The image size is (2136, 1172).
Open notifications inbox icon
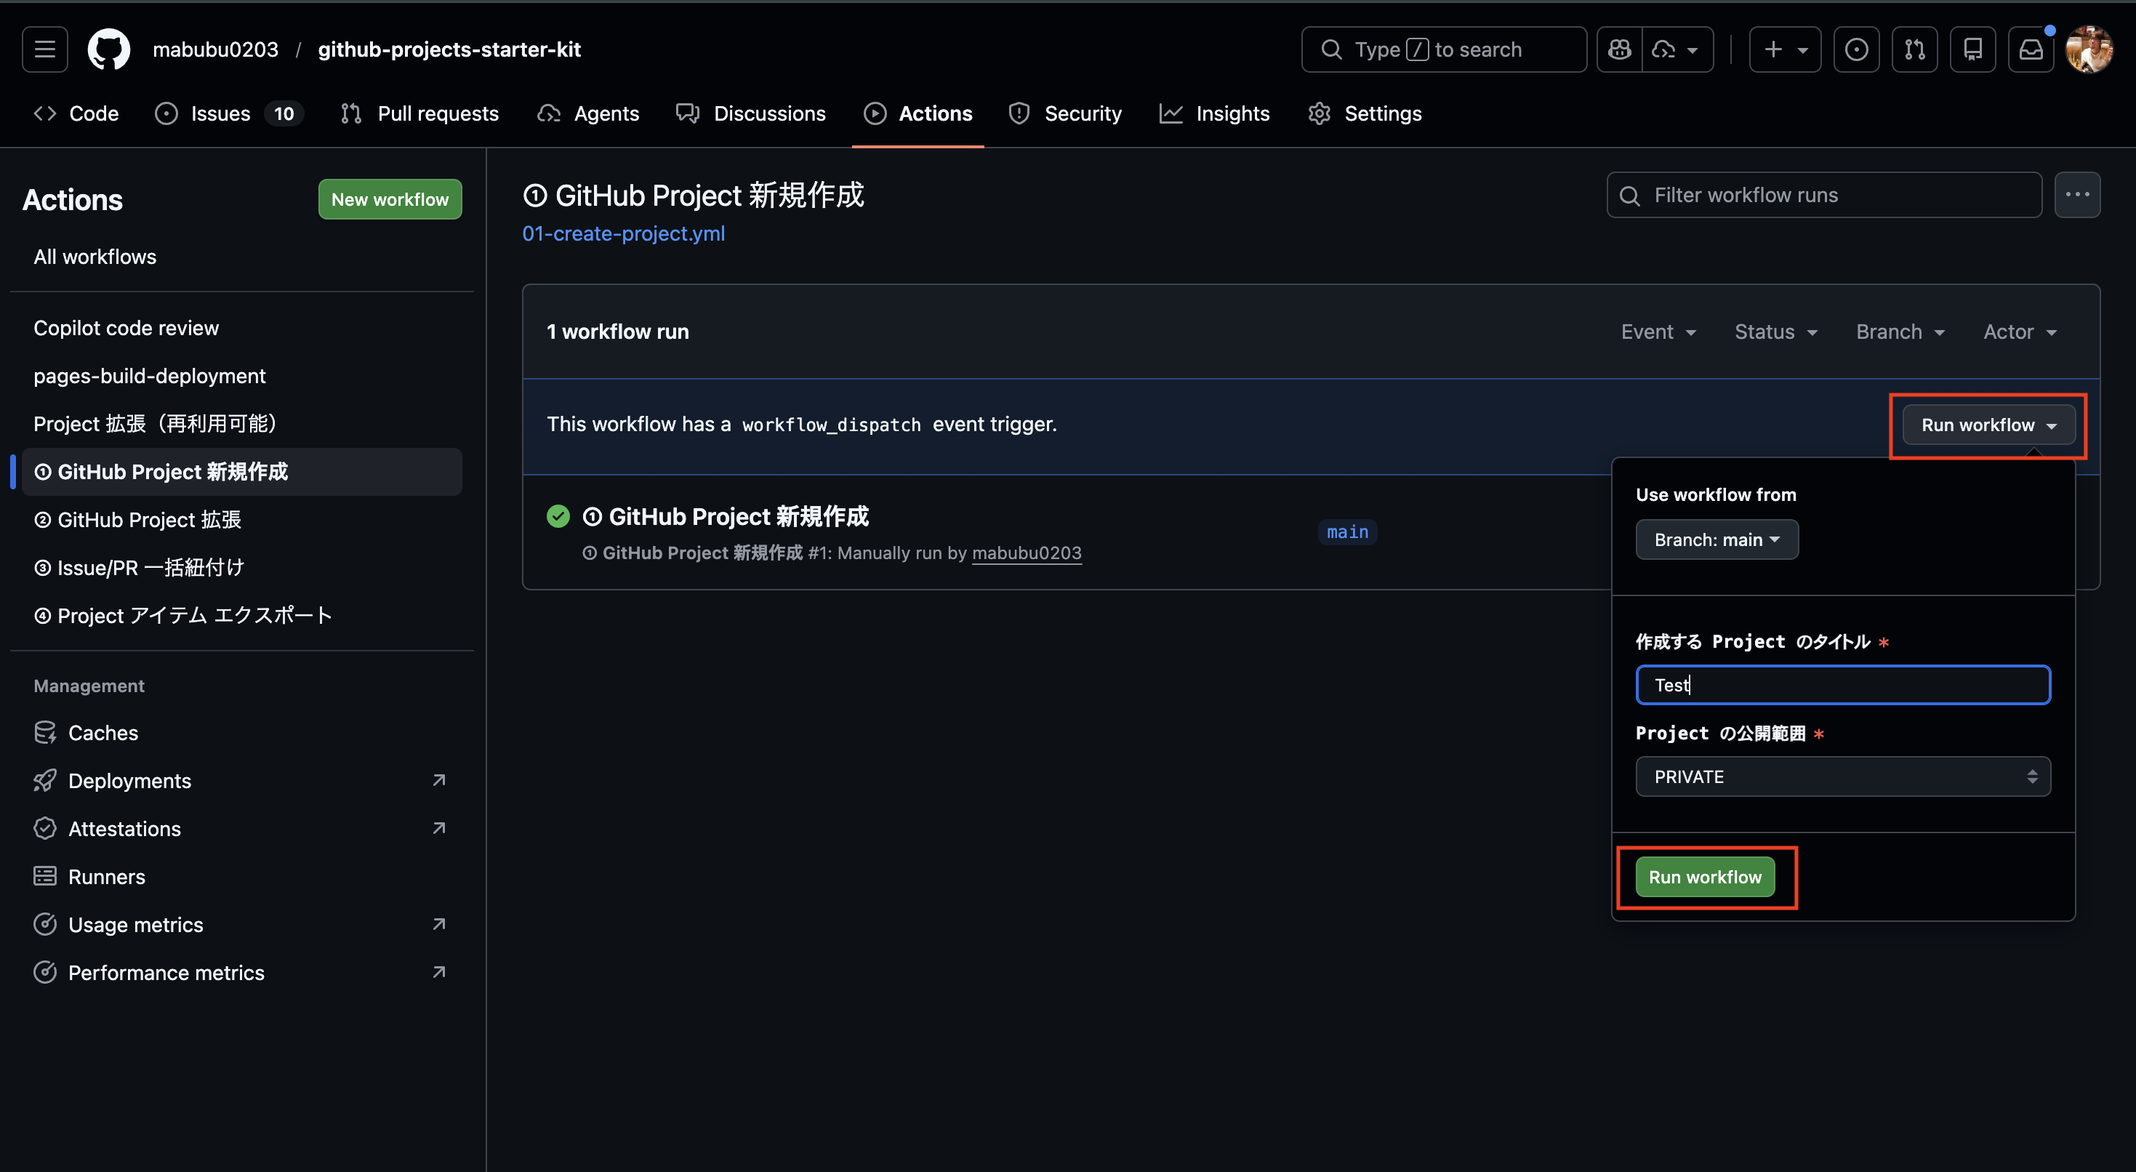pos(2031,49)
